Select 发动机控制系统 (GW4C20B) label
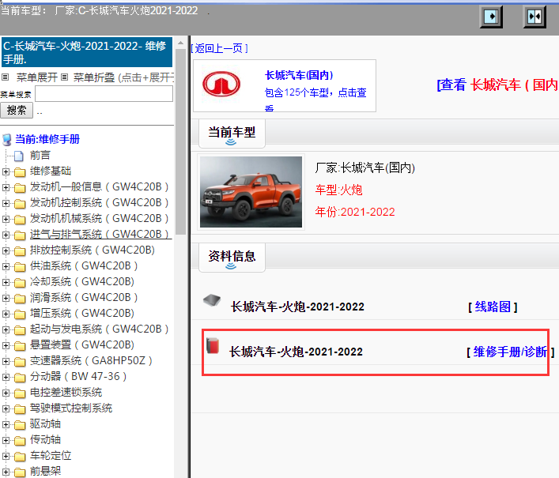This screenshot has height=478, width=559. (99, 203)
